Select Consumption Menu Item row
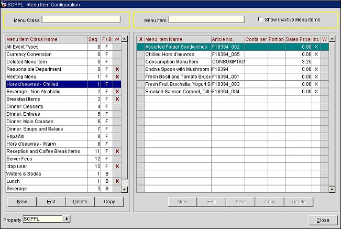Image resolution: width=341 pixels, height=229 pixels. coord(177,62)
